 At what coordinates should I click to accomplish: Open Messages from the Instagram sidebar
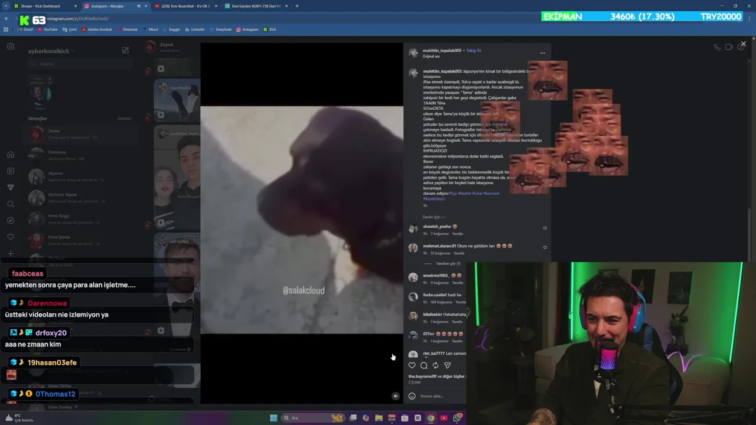click(x=10, y=188)
